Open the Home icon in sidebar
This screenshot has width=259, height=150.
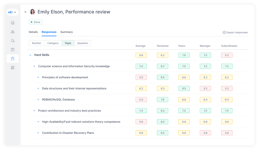click(x=13, y=23)
